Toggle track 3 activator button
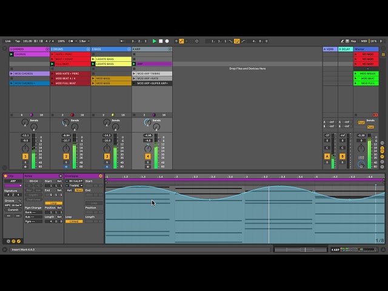This screenshot has height=291, width=388. [107, 156]
